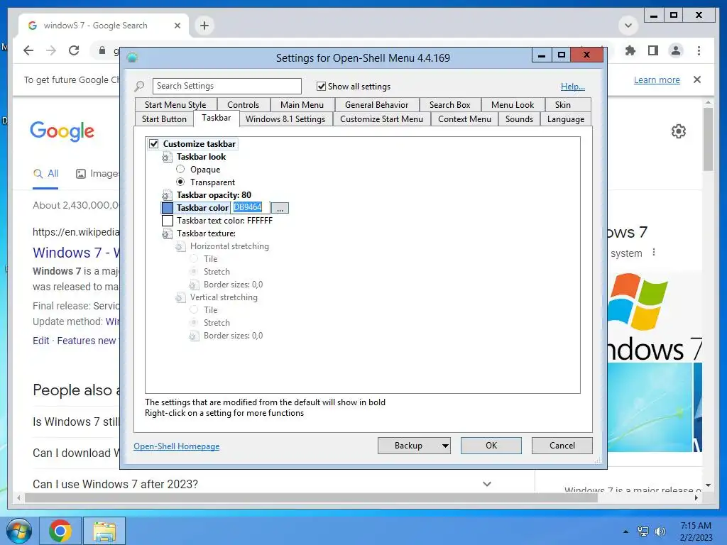Open the Backup dropdown arrow
The height and width of the screenshot is (545, 727).
coord(444,446)
